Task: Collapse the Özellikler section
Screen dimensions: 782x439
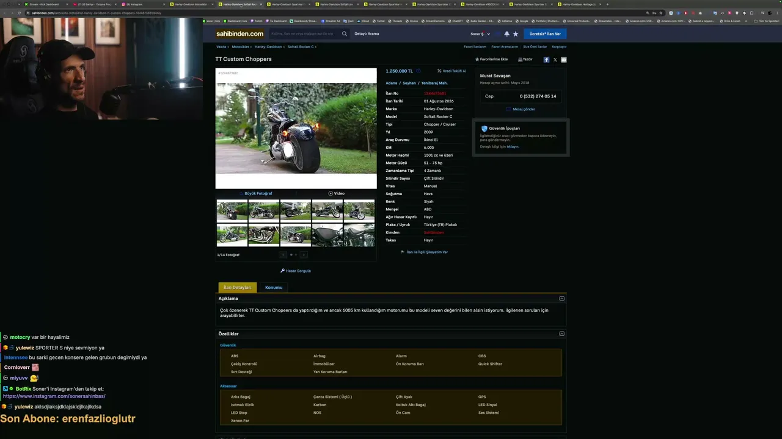Action: pos(562,334)
